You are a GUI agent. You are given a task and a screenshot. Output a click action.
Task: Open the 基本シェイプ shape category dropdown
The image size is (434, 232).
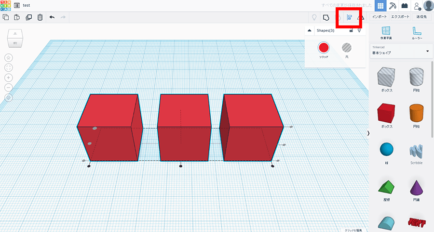point(400,51)
